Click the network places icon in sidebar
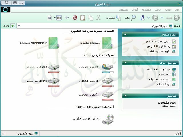Screen dimensions: 183x137 [x=174, y=70]
